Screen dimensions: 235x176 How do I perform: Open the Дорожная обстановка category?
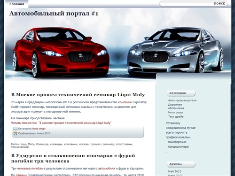(176, 106)
